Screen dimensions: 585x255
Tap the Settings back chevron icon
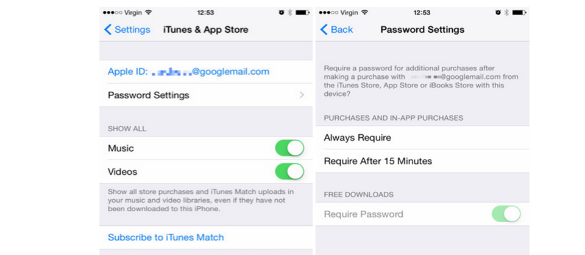click(x=107, y=30)
